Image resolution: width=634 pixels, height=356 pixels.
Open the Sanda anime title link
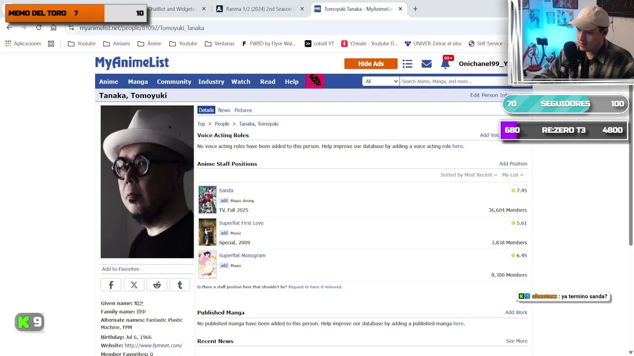click(226, 190)
